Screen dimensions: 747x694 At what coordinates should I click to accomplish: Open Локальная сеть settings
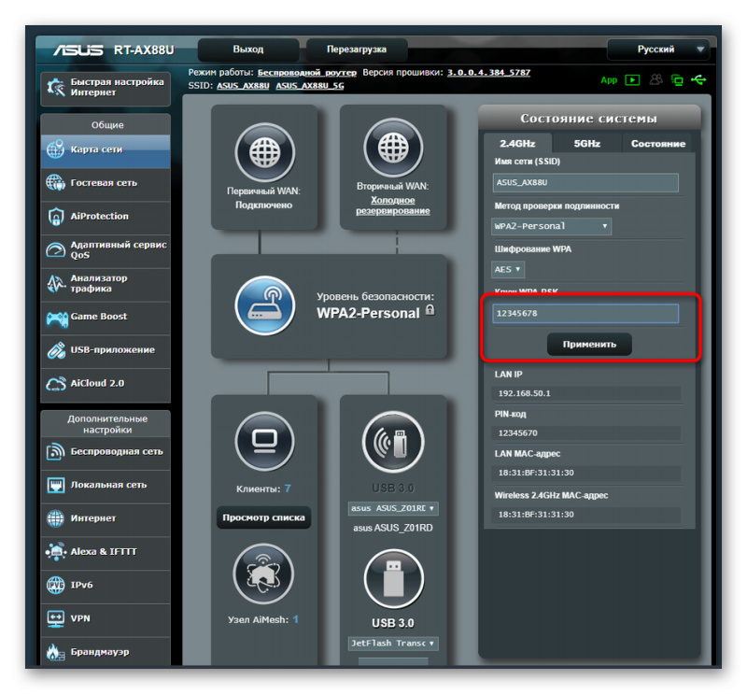(x=106, y=485)
